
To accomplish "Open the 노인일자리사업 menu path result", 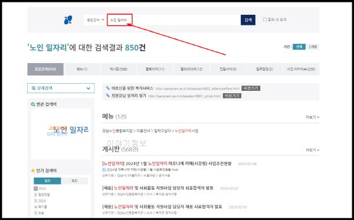I will point(150,131).
